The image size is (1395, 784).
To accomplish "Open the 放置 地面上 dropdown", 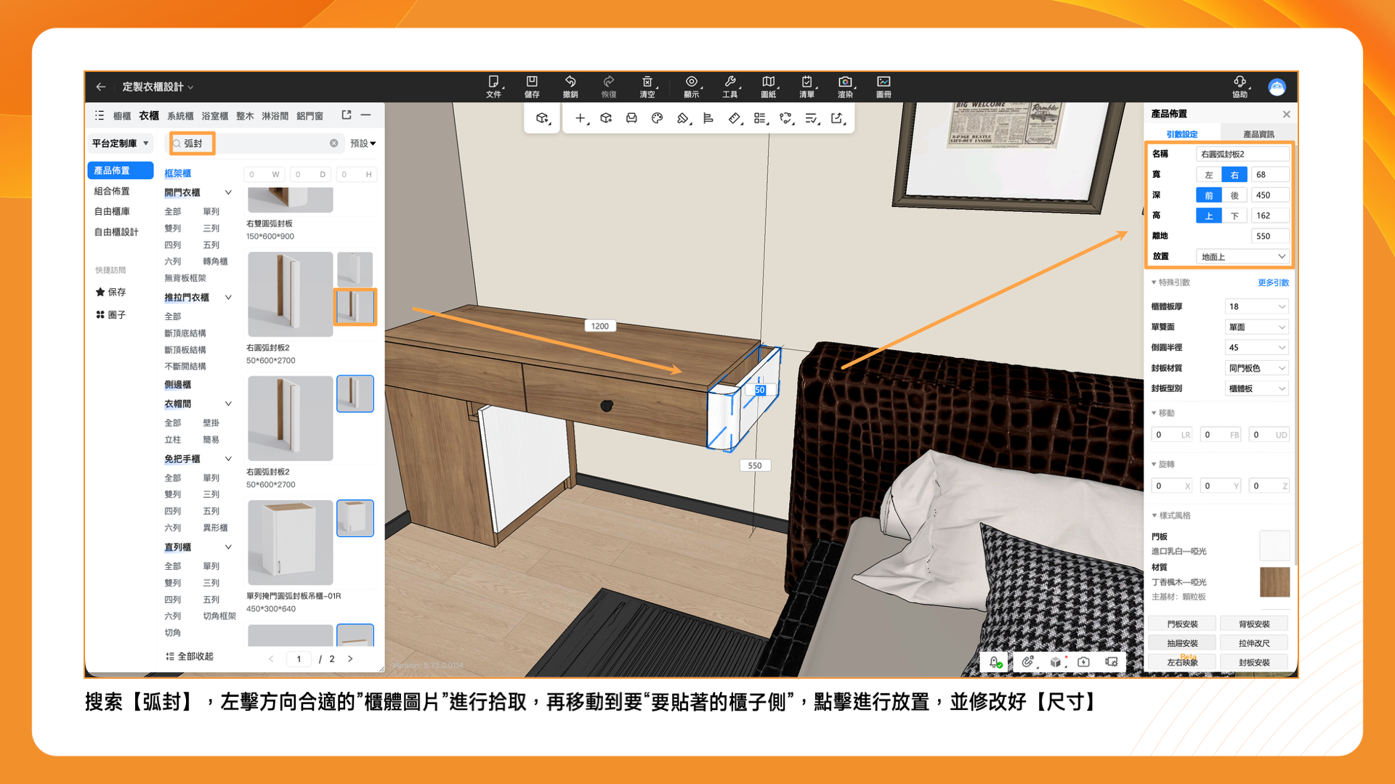I will coord(1242,257).
